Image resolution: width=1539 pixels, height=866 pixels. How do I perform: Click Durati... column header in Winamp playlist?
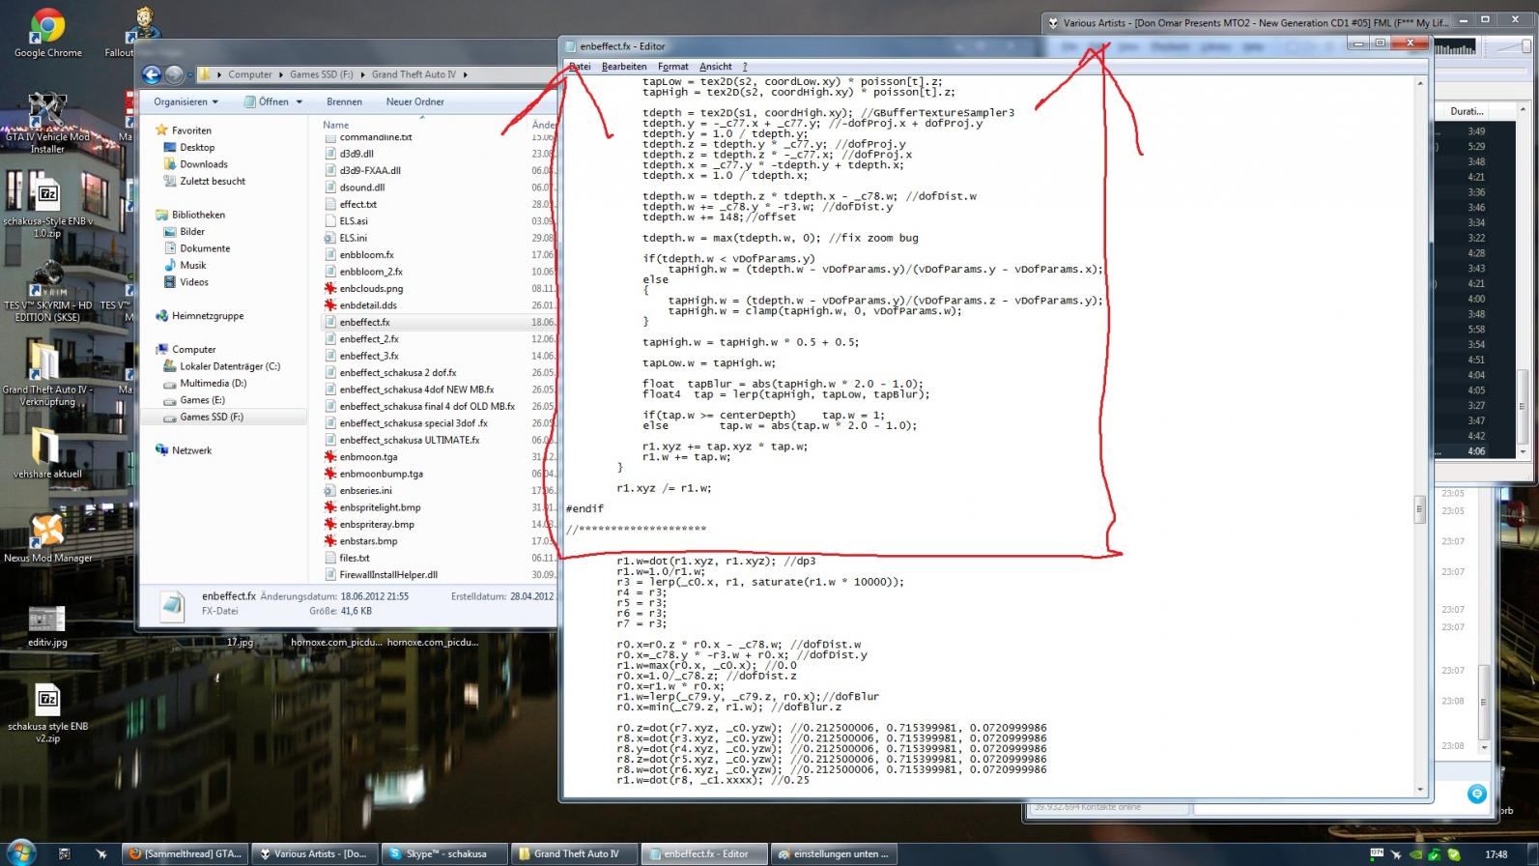click(1466, 111)
